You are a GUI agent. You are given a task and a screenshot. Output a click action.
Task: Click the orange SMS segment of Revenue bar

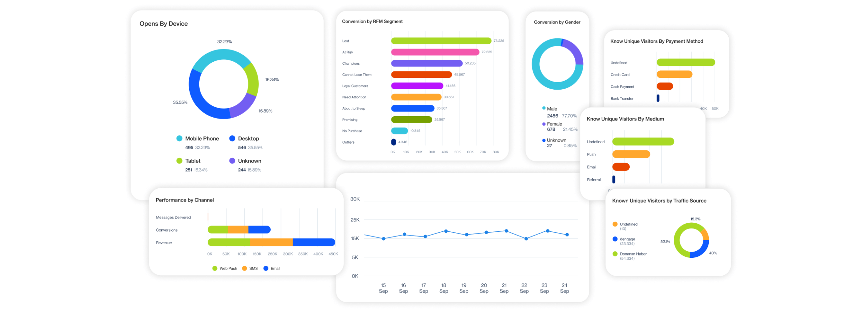(x=271, y=242)
